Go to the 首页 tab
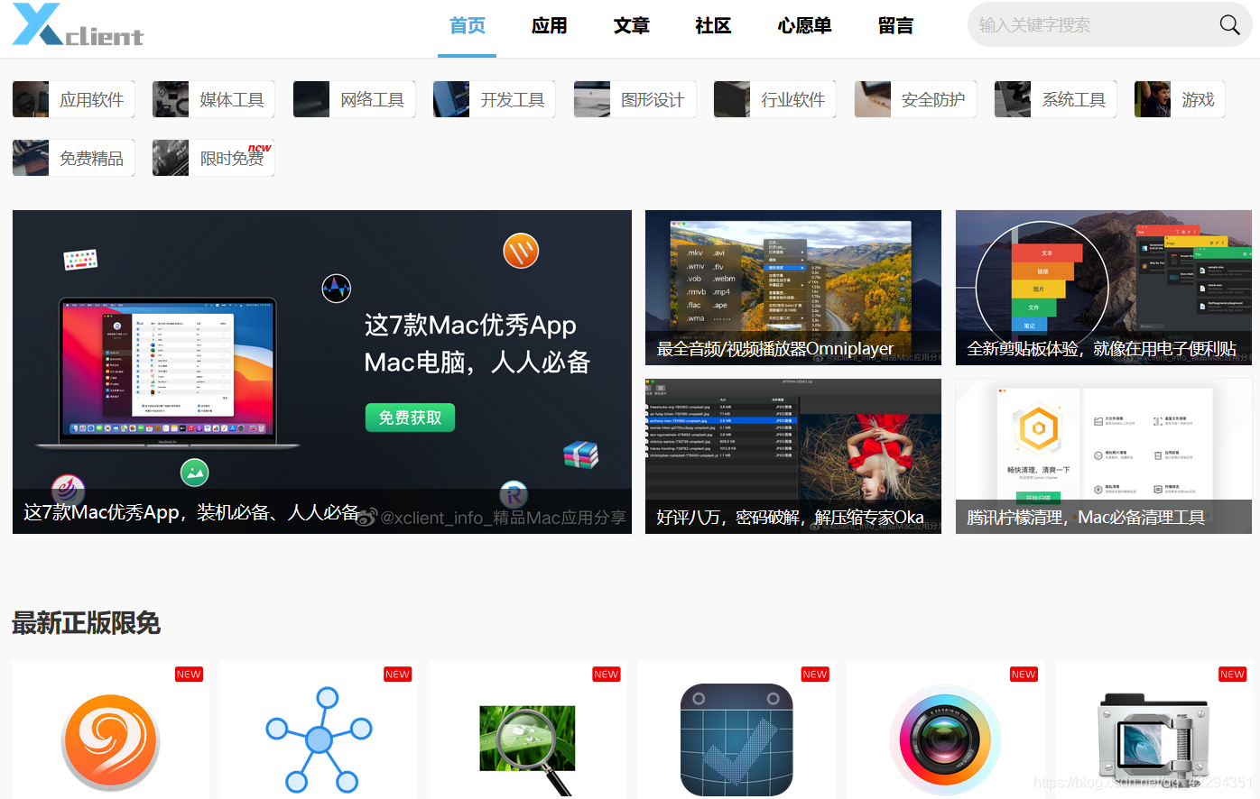1260x799 pixels. [x=468, y=26]
